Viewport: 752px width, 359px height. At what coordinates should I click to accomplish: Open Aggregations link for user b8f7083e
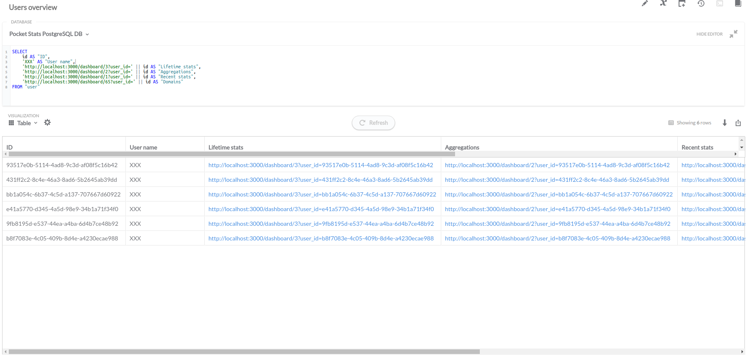(557, 238)
